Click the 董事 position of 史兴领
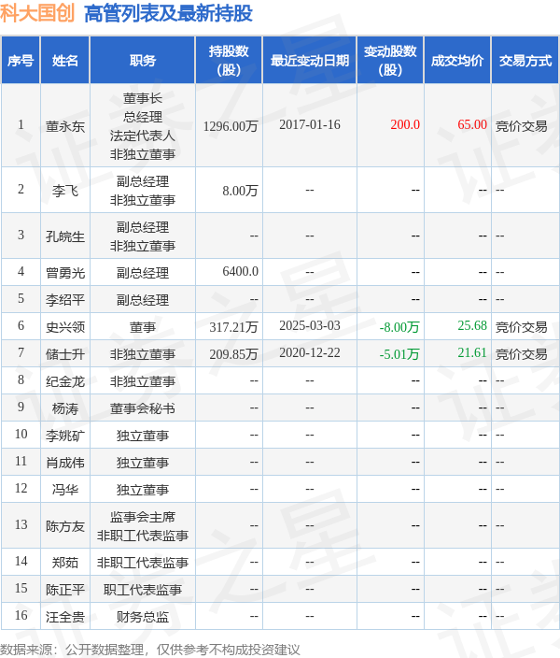560x658 pixels. pyautogui.click(x=143, y=327)
